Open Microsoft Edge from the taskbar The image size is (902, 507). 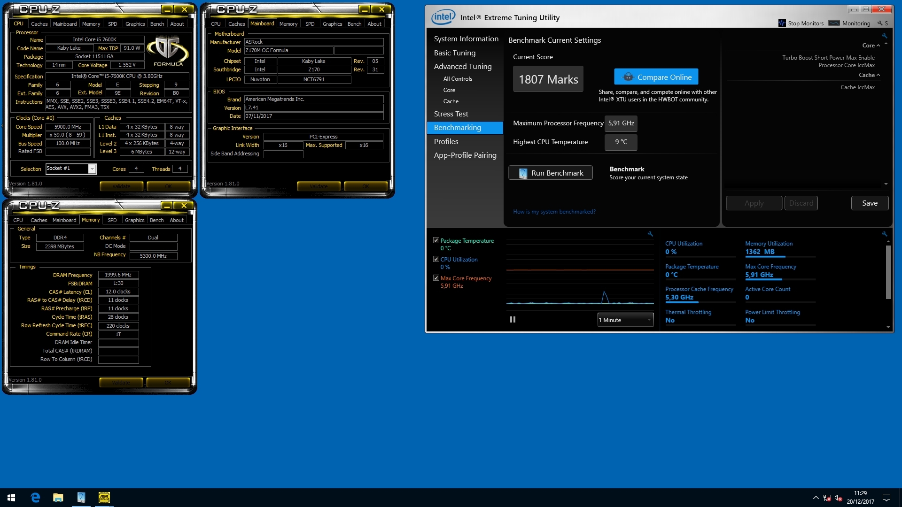tap(35, 498)
